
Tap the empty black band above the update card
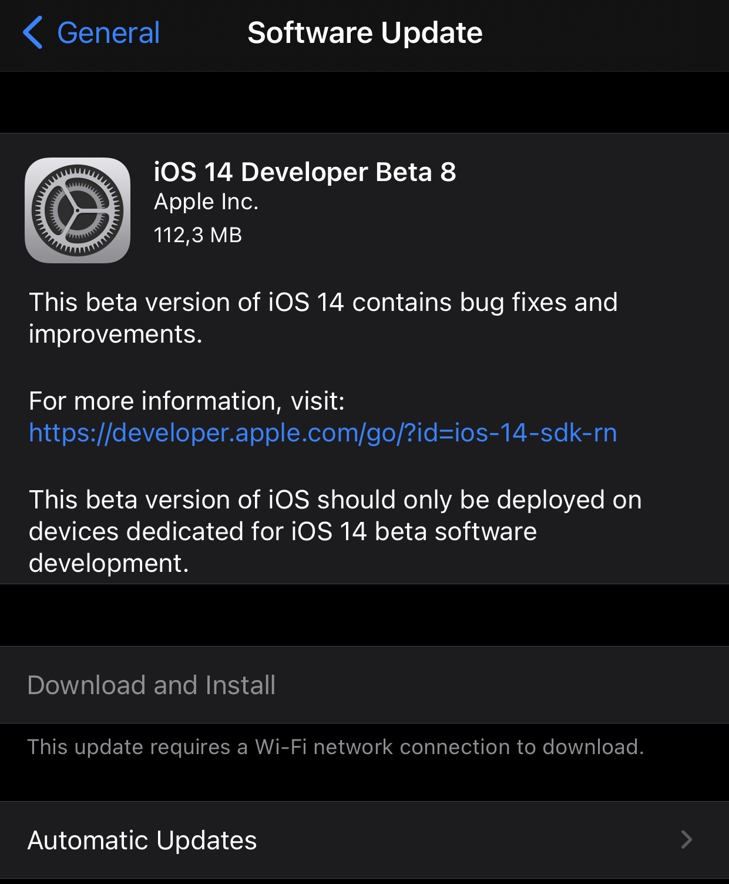(x=364, y=102)
